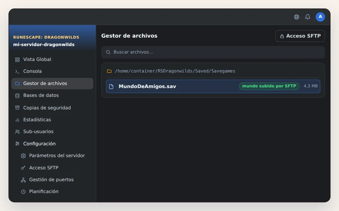Click the 4,3 MB file size
The width and height of the screenshot is (339, 211).
tap(311, 86)
